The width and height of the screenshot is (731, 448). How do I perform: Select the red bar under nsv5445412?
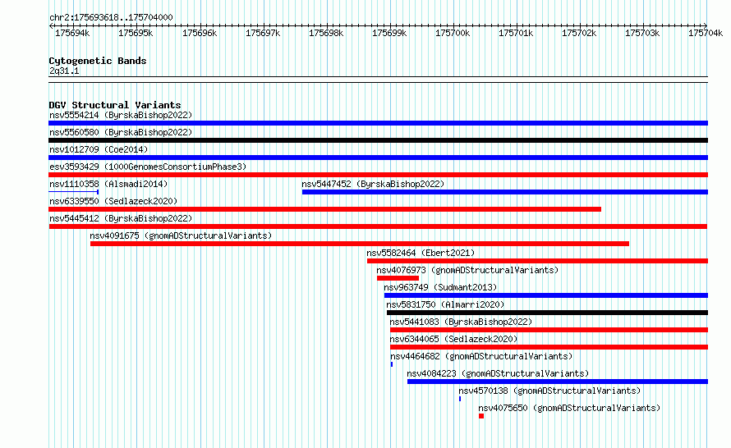point(378,226)
